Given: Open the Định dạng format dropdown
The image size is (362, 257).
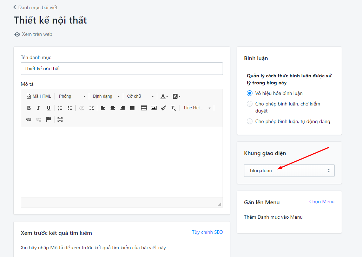Looking at the screenshot, I should 106,96.
